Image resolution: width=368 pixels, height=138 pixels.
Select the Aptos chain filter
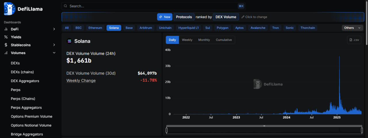click(x=239, y=28)
